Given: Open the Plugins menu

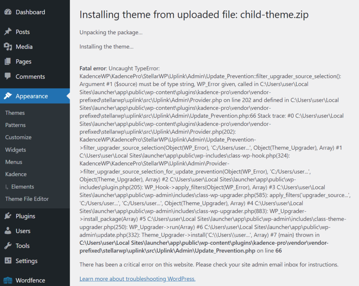Looking at the screenshot, I should pos(25,216).
